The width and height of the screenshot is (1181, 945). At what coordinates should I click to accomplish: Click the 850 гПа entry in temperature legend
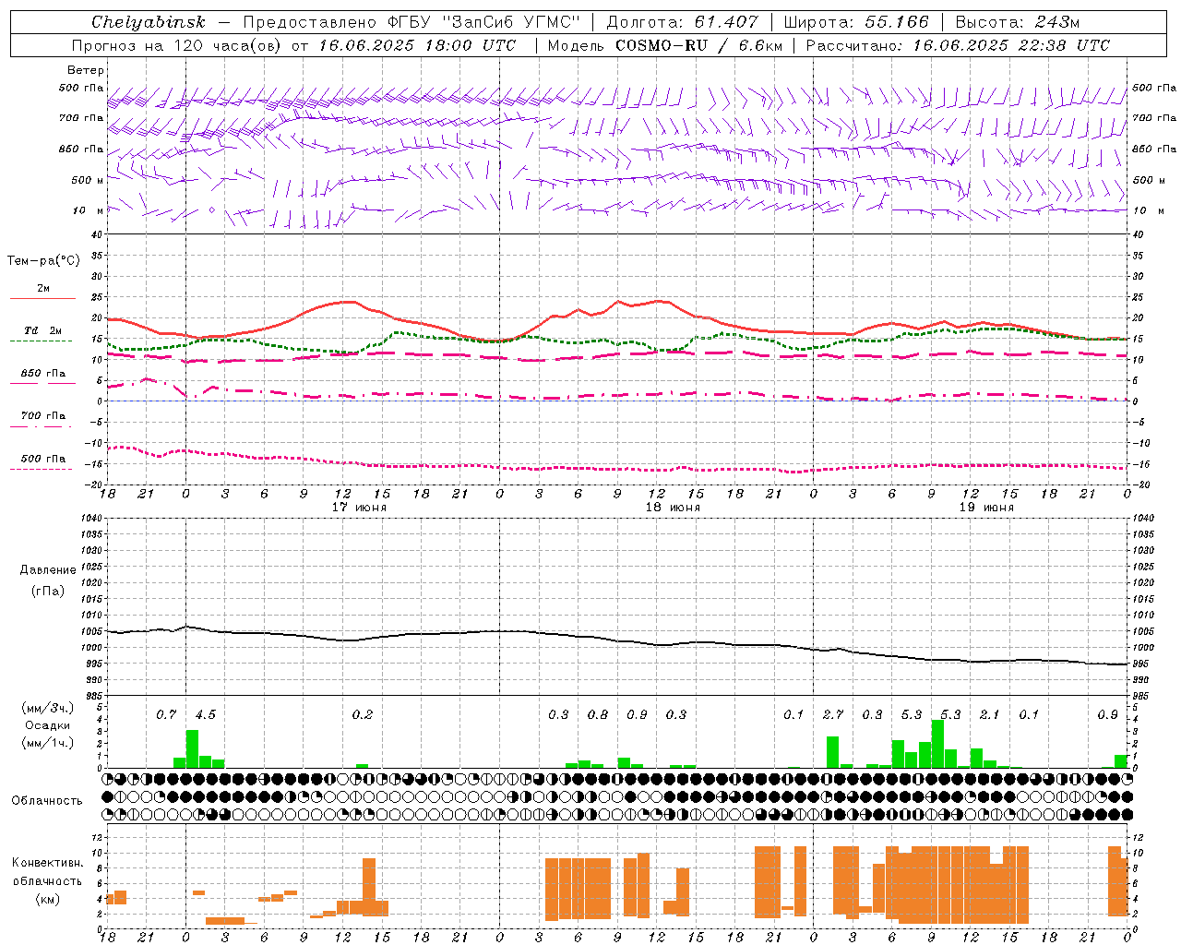43,374
